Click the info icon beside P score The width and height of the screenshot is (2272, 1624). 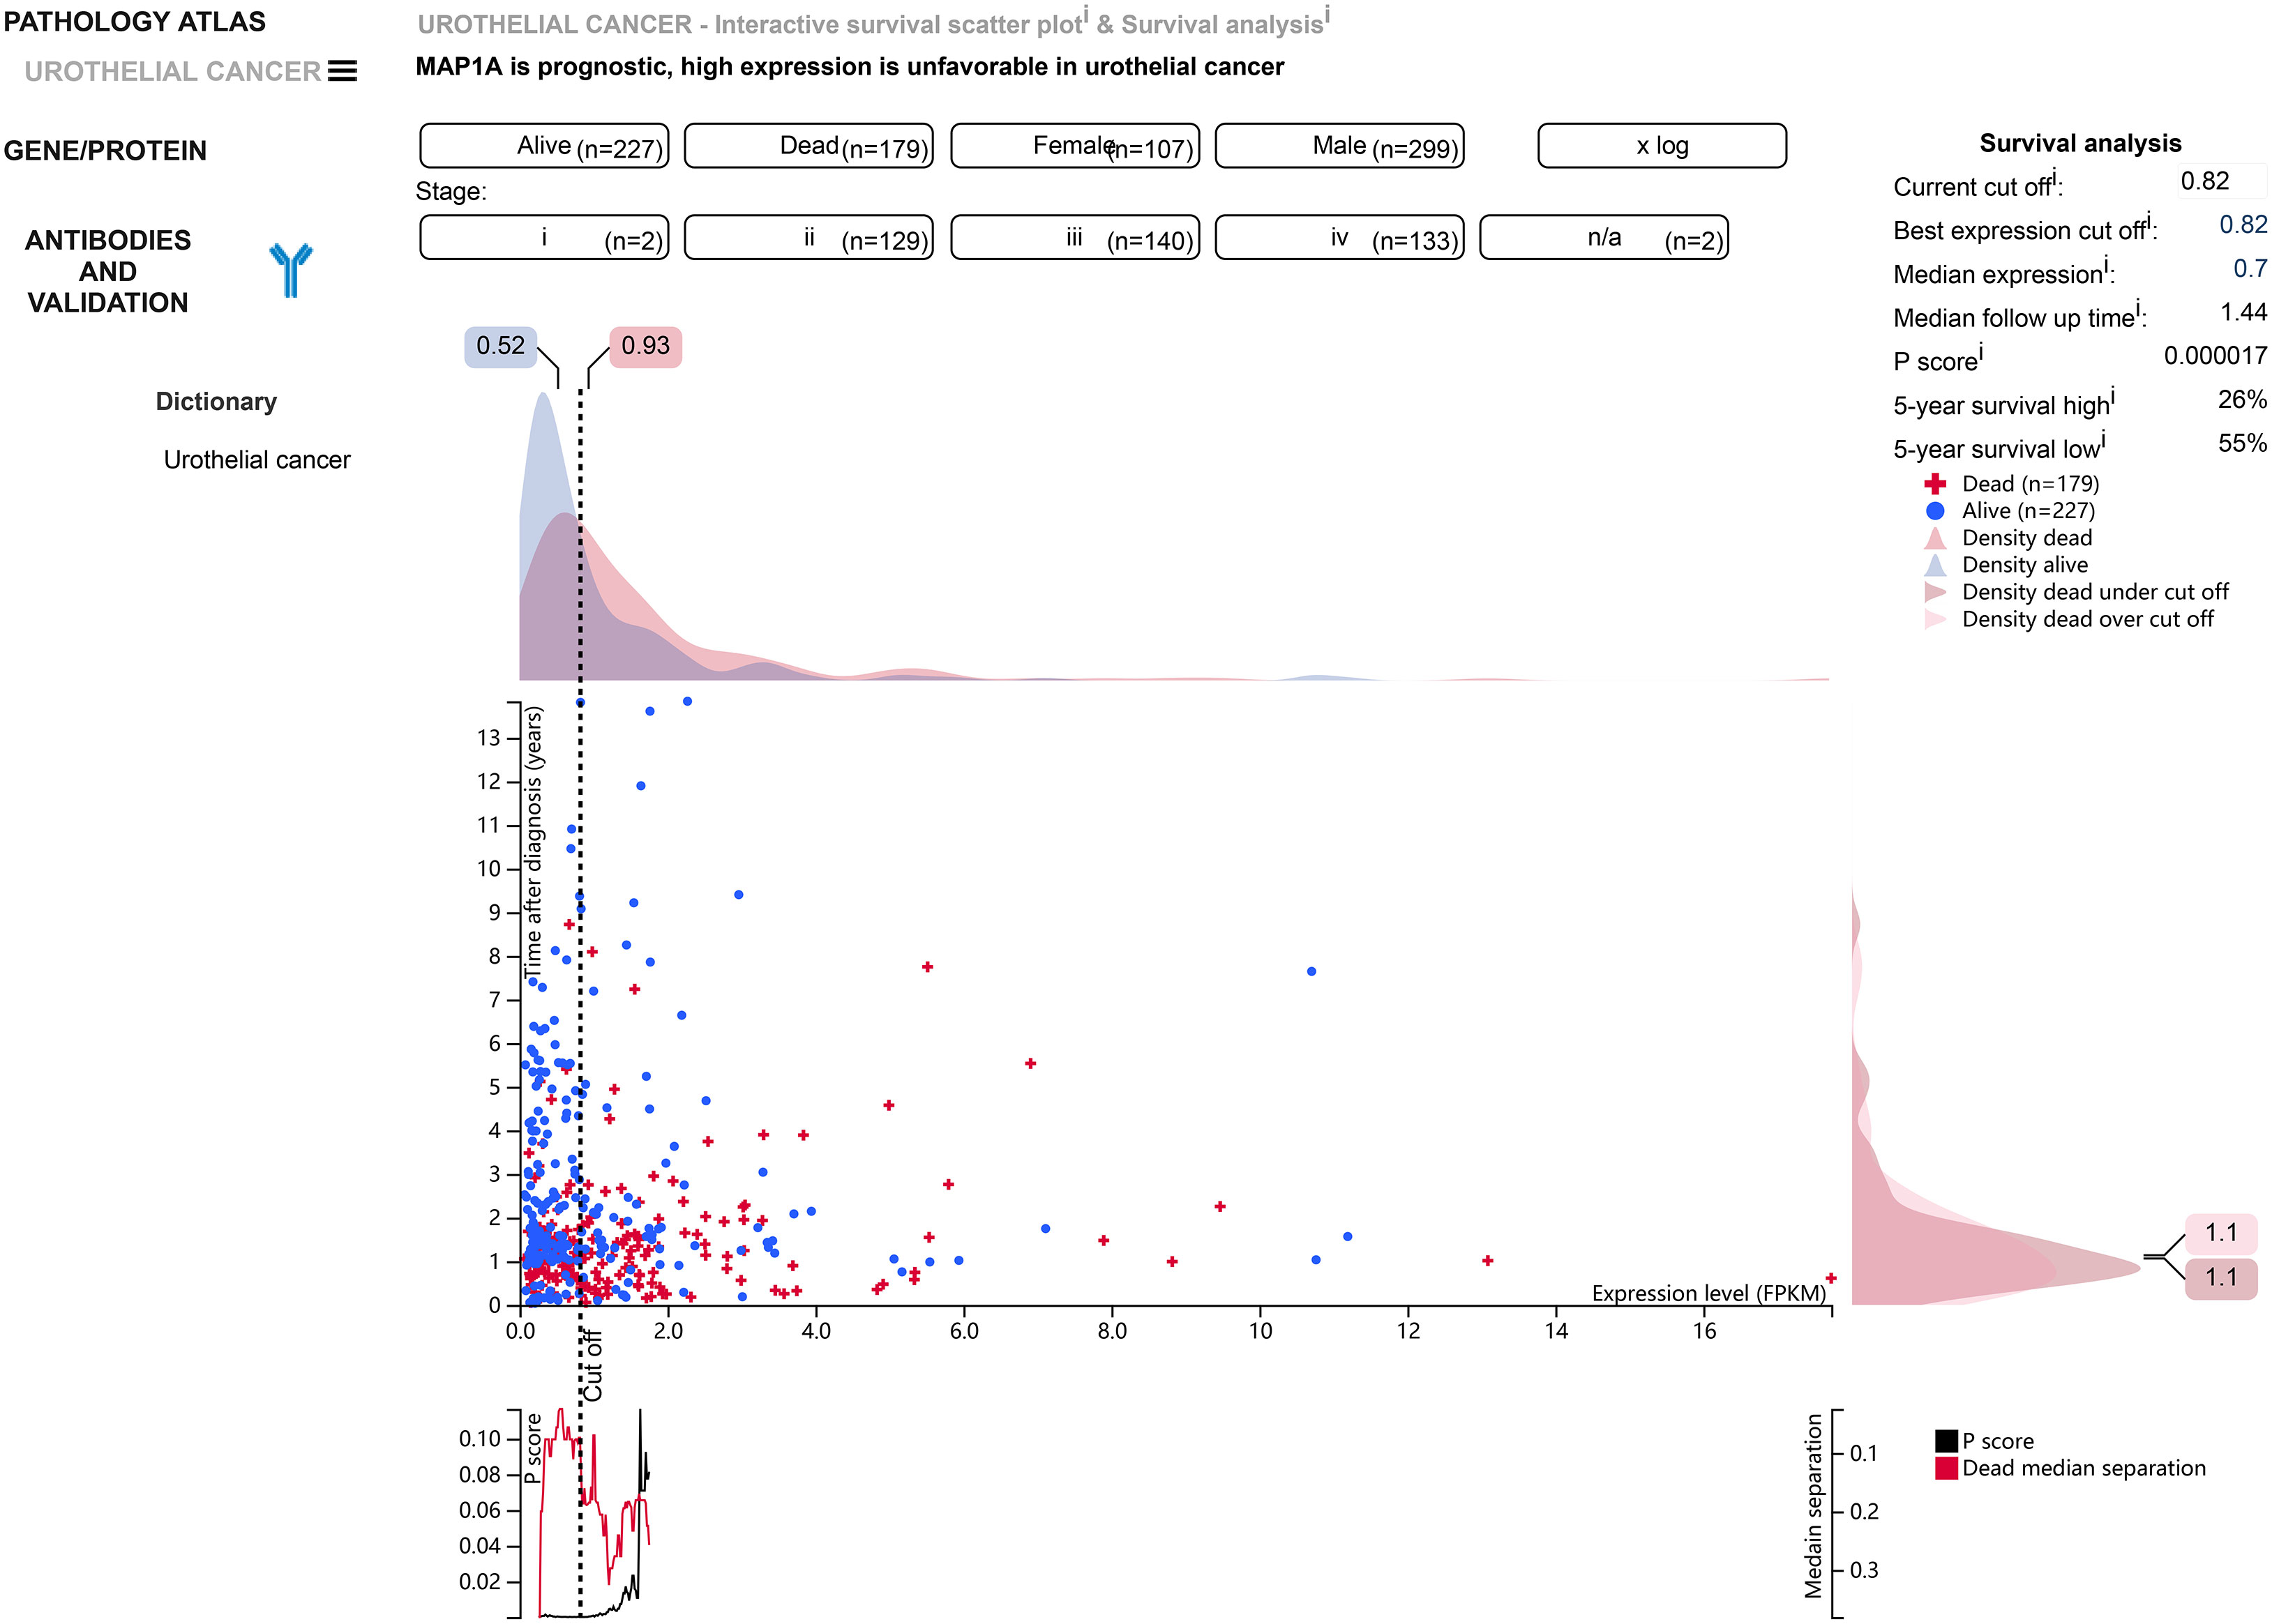coord(1981,352)
